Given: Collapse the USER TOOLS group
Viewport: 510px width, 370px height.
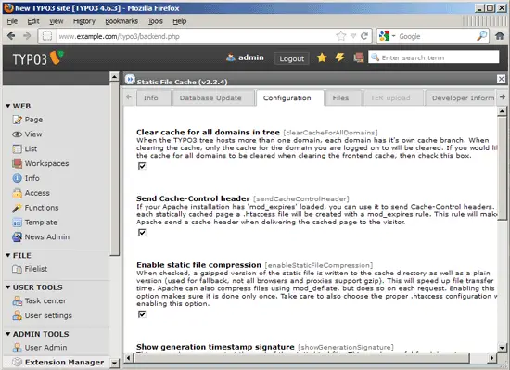Looking at the screenshot, I should click(8, 287).
